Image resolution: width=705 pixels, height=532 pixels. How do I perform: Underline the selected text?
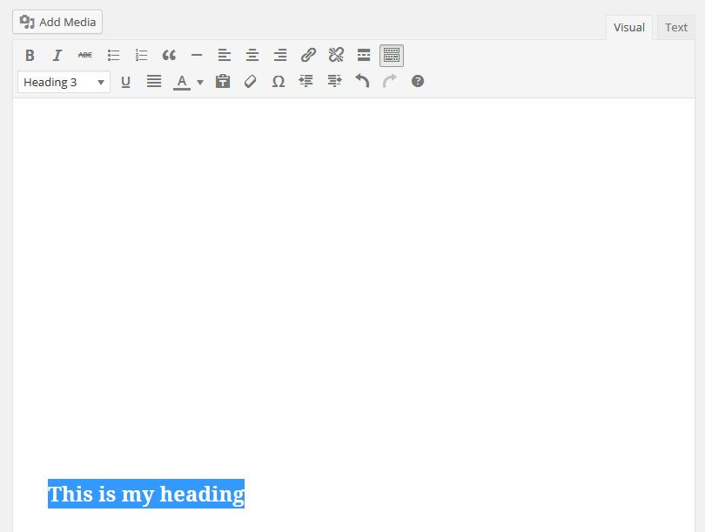pyautogui.click(x=126, y=81)
